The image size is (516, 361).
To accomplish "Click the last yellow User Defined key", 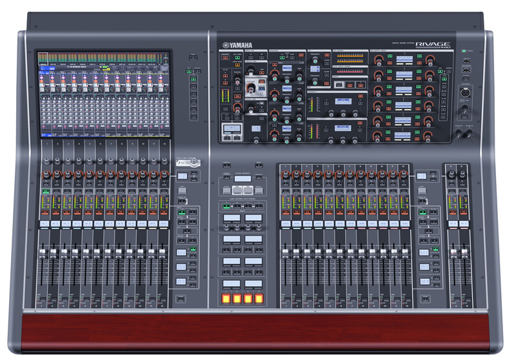I will coord(259,299).
